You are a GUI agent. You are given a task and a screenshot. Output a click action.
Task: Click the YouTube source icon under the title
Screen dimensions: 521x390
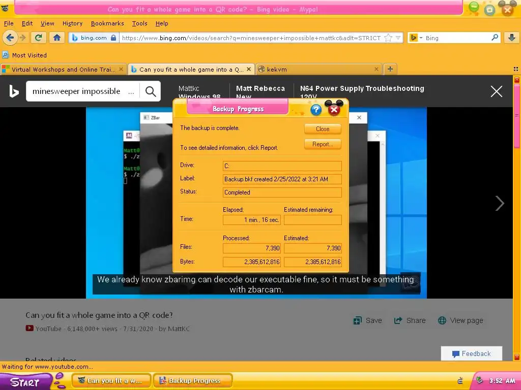click(x=30, y=329)
